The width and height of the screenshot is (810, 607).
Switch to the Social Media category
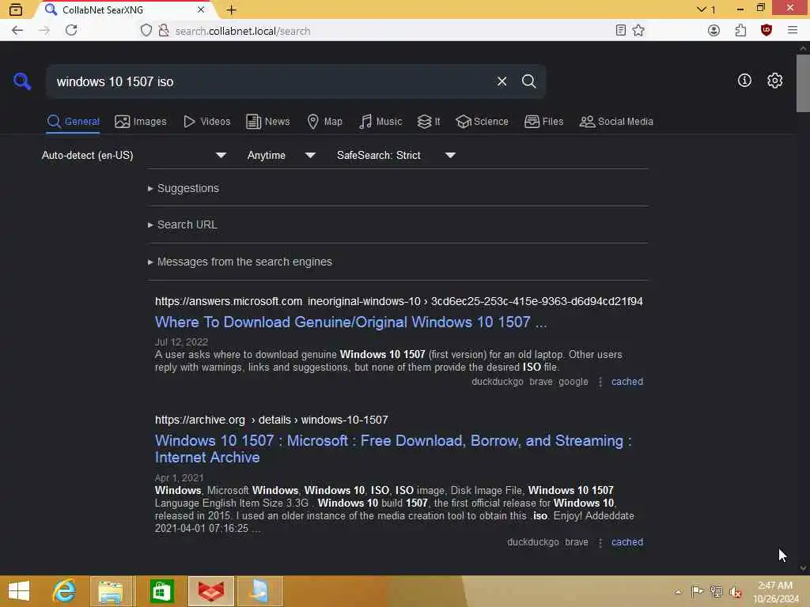point(616,122)
